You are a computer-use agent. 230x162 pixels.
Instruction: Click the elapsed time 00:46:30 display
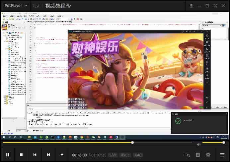click(x=80, y=155)
